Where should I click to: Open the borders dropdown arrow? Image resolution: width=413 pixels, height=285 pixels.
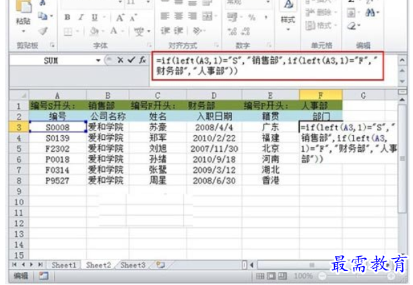tap(77, 32)
